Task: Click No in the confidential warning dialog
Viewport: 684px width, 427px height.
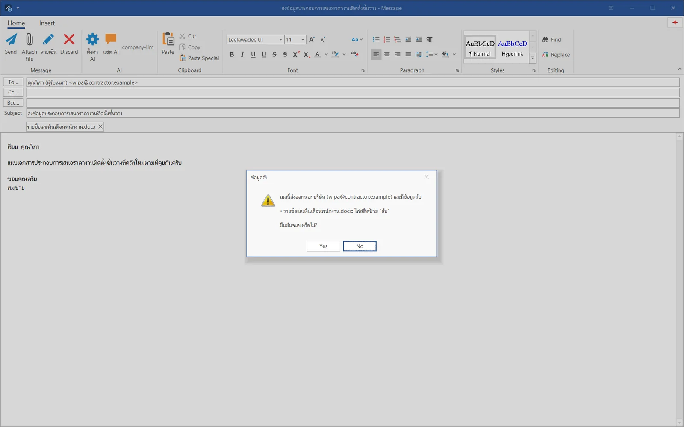Action: [360, 246]
